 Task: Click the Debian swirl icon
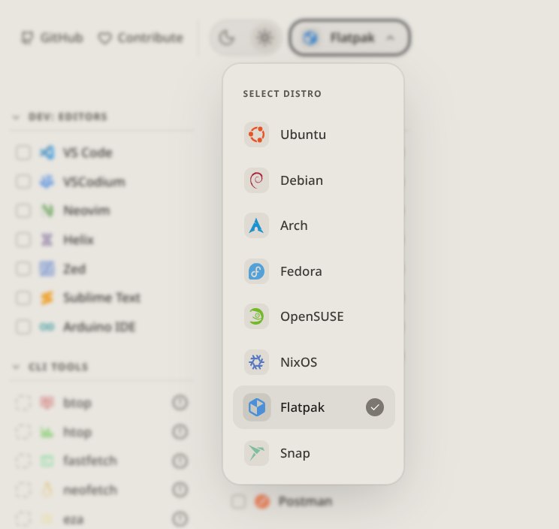256,180
